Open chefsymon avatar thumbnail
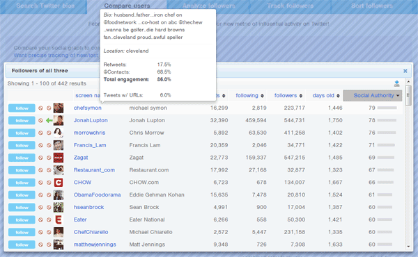This screenshot has height=257, width=418. coord(59,108)
